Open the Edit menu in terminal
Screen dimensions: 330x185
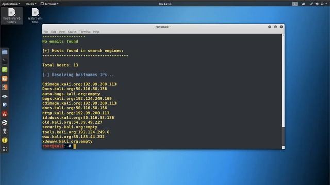(54, 32)
